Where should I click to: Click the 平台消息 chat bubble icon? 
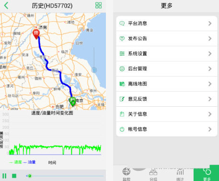coord(122,23)
